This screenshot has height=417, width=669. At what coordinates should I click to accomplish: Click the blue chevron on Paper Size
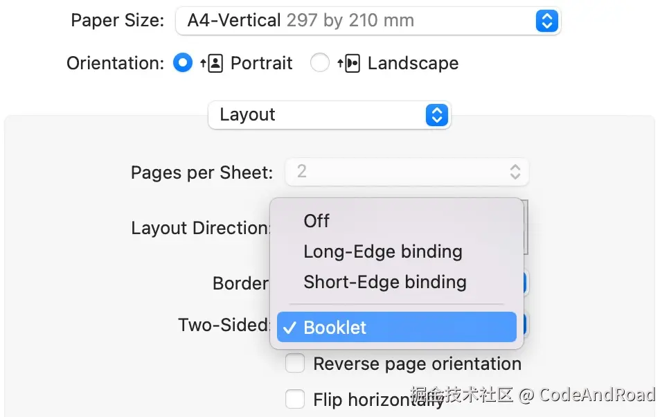546,21
